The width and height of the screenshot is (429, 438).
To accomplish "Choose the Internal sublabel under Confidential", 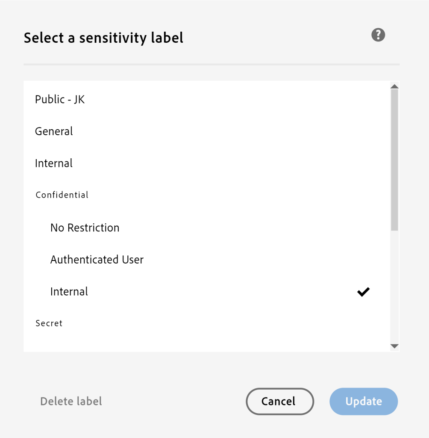I will (x=69, y=292).
